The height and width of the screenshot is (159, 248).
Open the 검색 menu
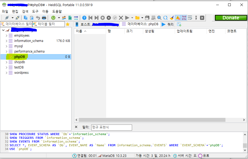point(25,11)
